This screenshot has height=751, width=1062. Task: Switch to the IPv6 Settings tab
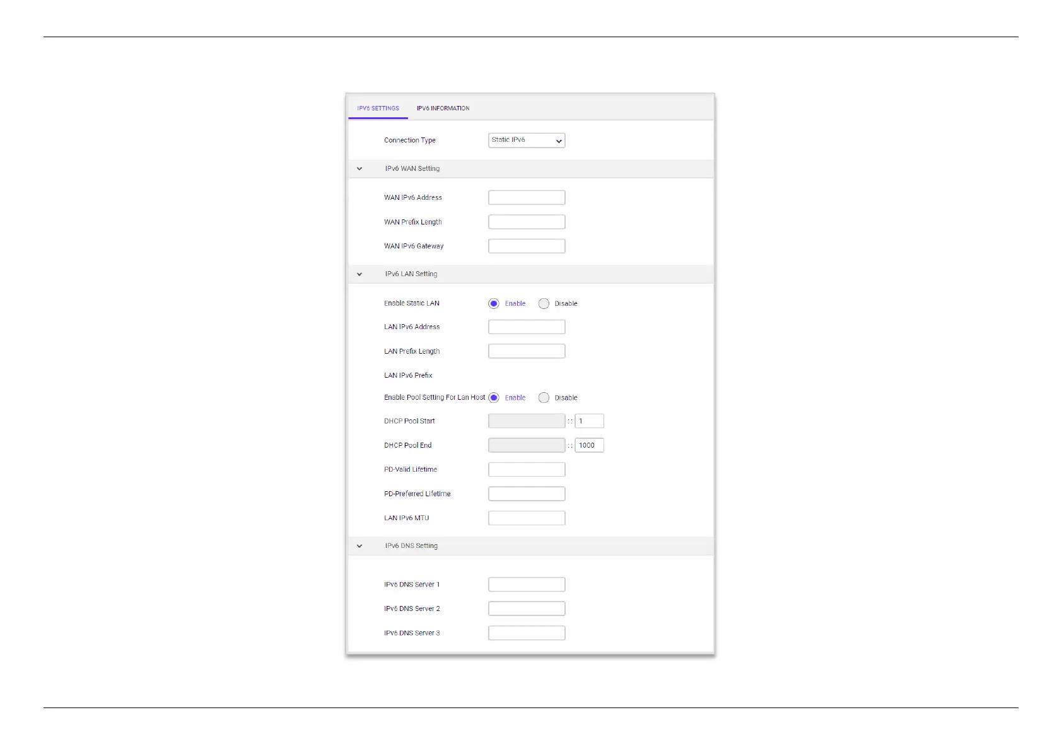pyautogui.click(x=378, y=108)
